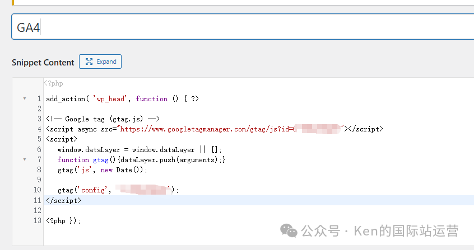474x250 pixels.
Task: Click the gtag('config' line
Action: pos(118,190)
